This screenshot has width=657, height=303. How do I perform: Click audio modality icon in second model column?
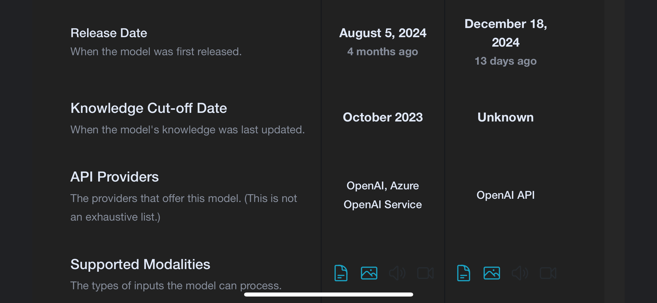[x=520, y=273]
